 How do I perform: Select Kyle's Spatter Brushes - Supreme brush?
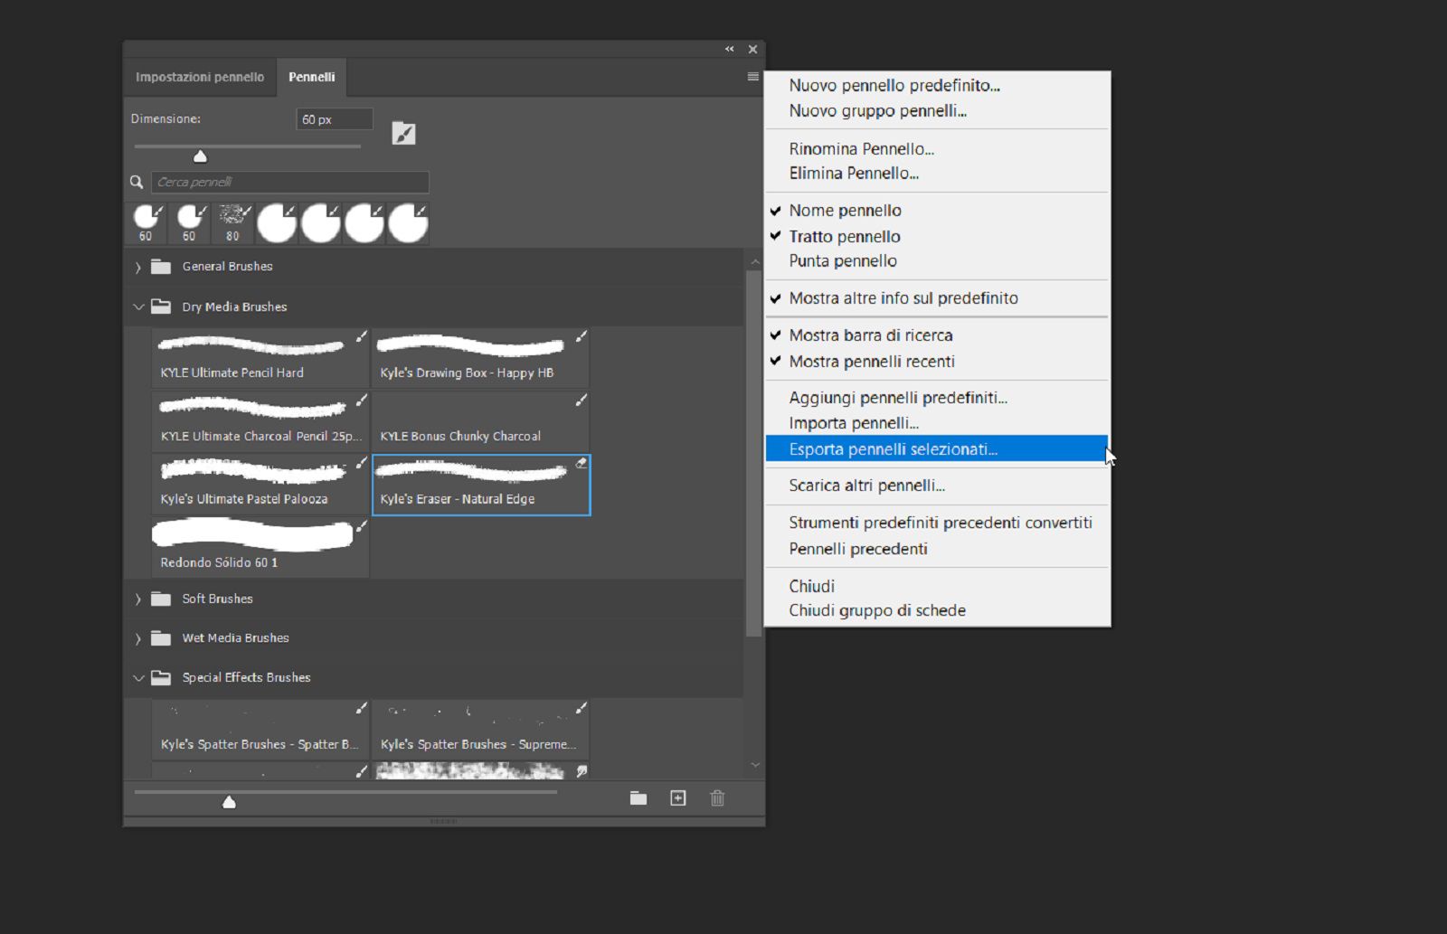point(480,729)
